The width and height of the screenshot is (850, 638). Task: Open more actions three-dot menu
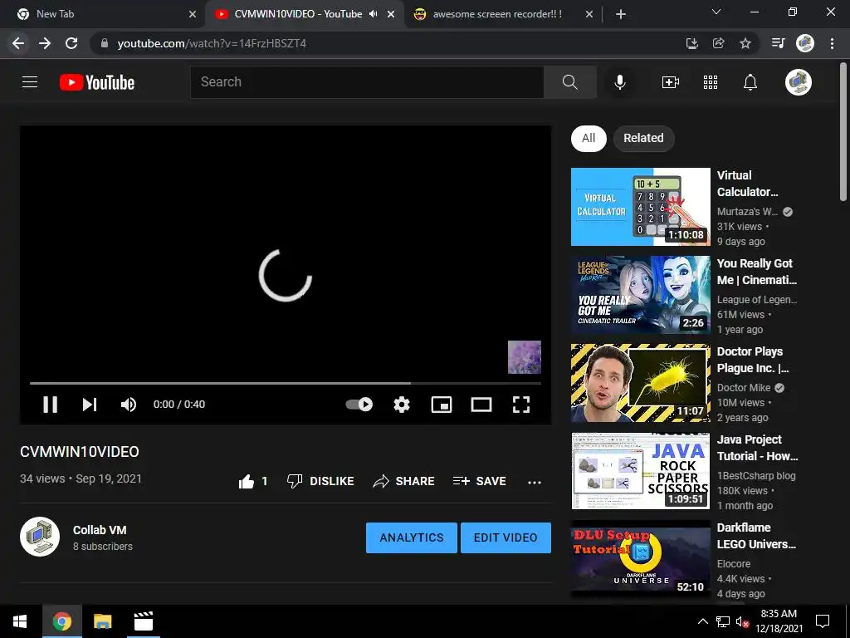(535, 483)
